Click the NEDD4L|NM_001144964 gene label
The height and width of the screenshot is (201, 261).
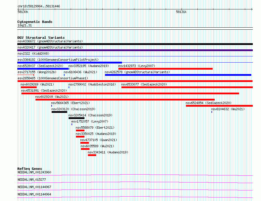tap(34, 194)
